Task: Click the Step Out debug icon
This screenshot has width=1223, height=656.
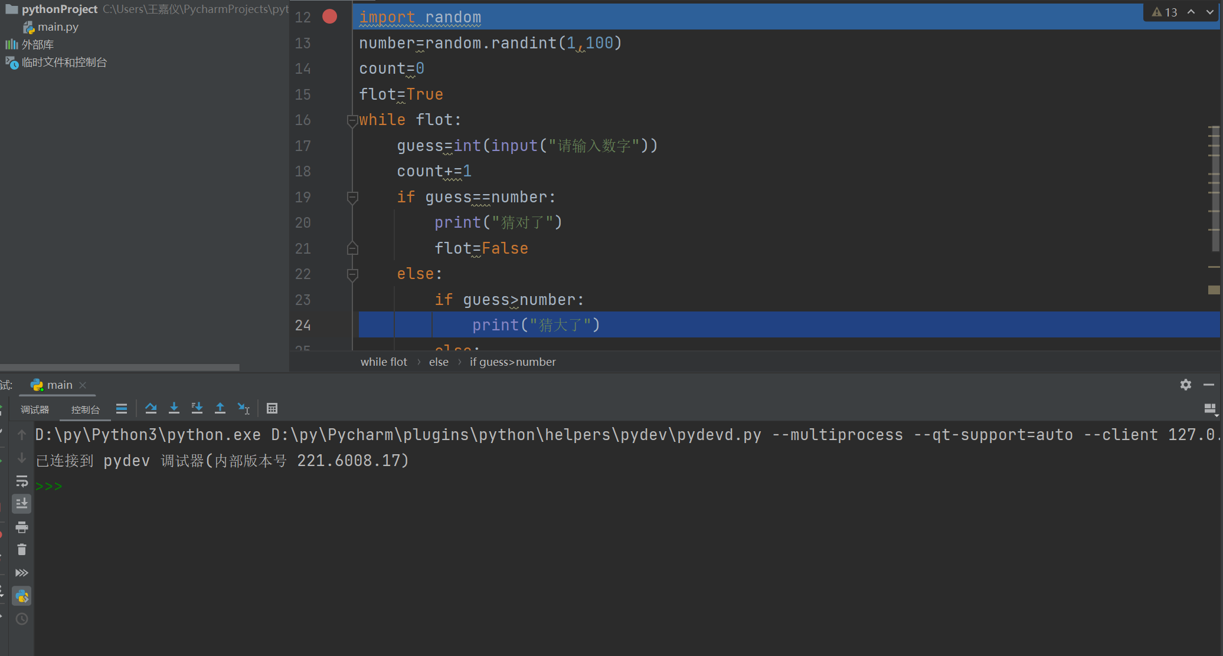Action: 220,408
